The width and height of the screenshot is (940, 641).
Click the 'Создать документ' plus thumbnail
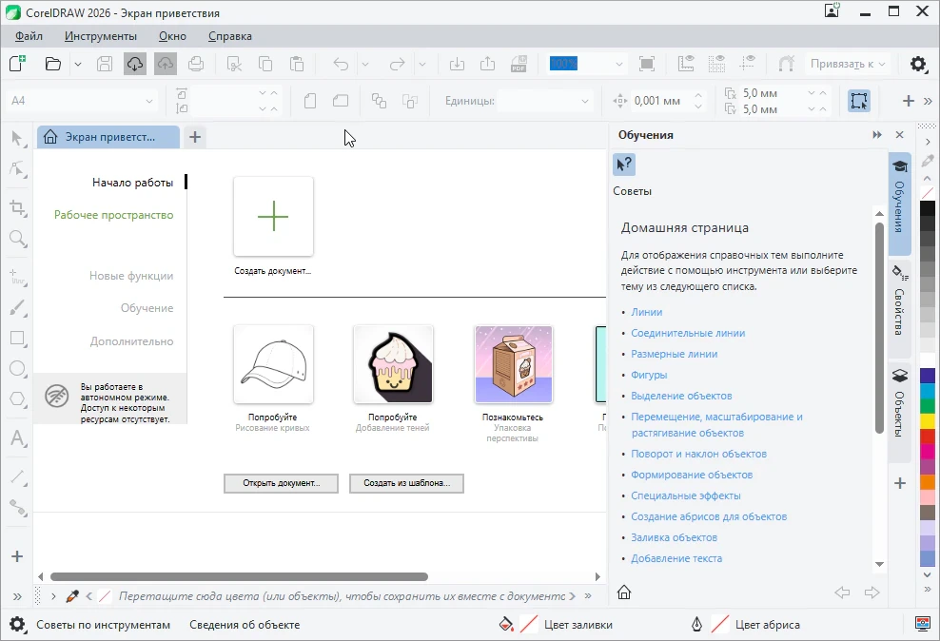tap(273, 216)
